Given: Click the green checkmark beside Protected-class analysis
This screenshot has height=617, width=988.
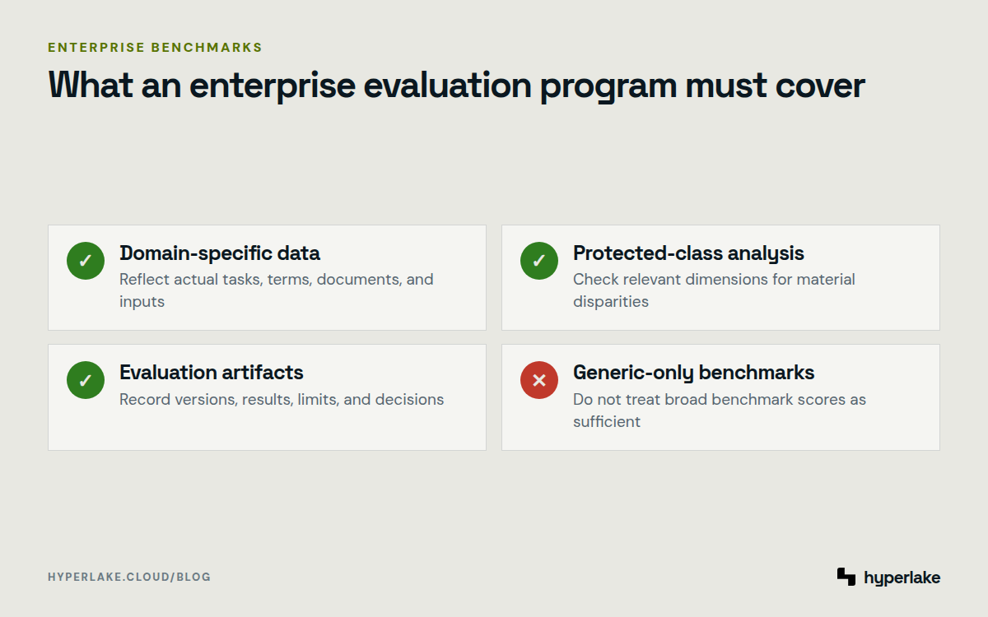Looking at the screenshot, I should click(x=539, y=261).
